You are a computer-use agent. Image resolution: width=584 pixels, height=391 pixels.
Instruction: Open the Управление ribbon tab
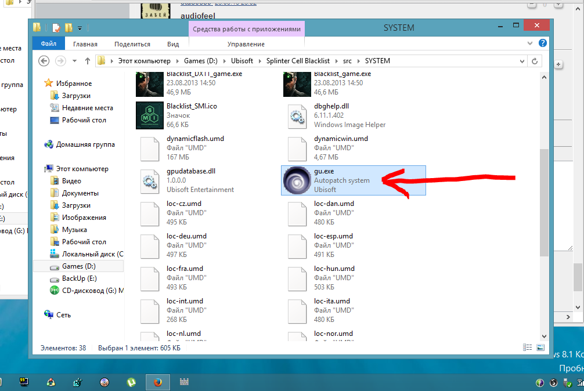[246, 44]
